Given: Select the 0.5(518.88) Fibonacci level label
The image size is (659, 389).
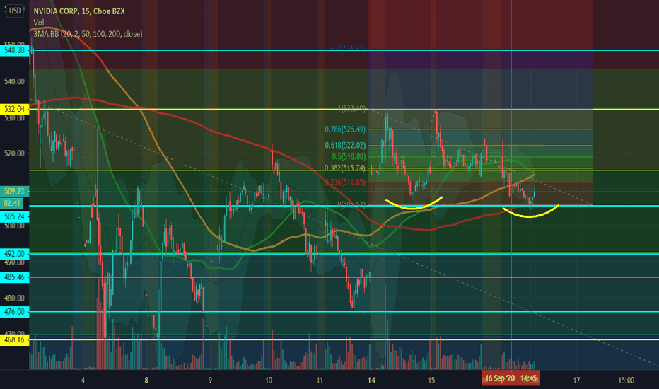Looking at the screenshot, I should point(349,157).
